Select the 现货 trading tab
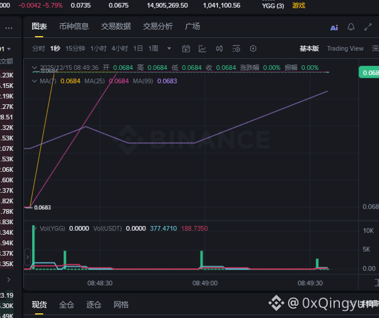 coord(39,305)
